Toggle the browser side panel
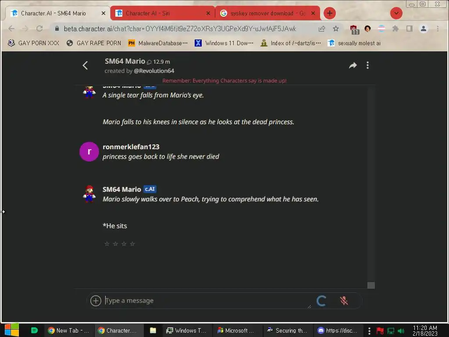 point(410,29)
